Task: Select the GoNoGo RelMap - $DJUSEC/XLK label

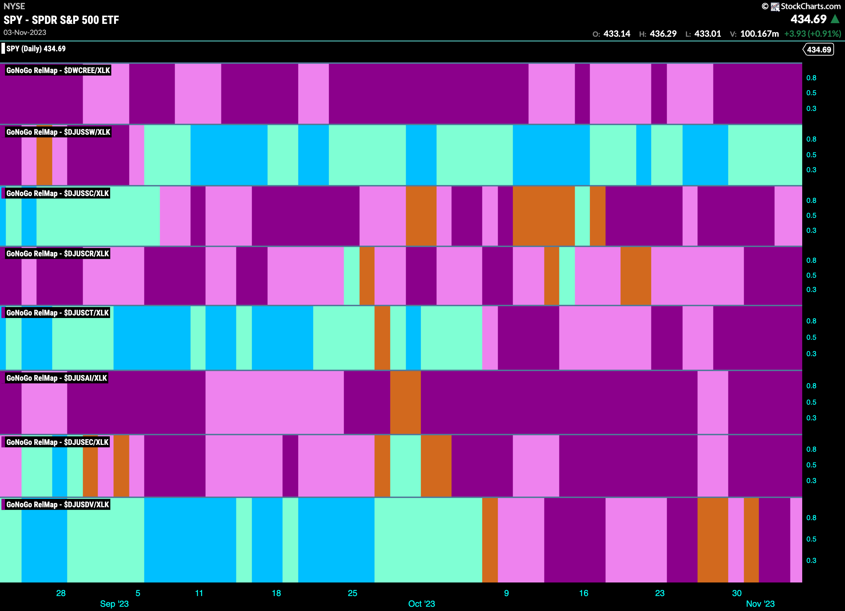Action: click(x=57, y=442)
